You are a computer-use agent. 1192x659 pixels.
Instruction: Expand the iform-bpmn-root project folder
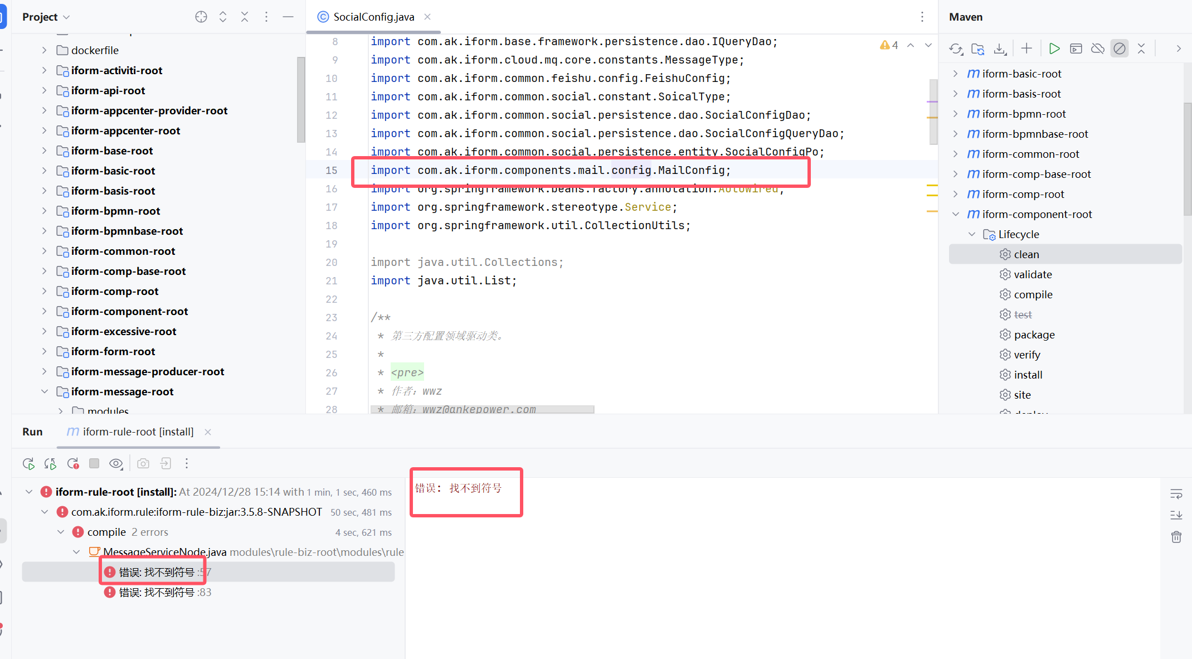[44, 211]
